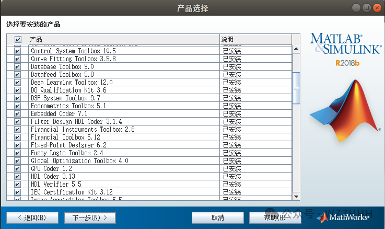
Task: Select the Global Optimization Toolbox 4.0 text
Action: 79,161
